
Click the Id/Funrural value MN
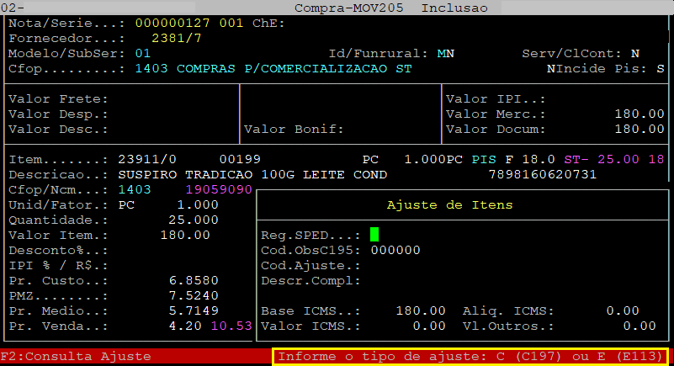point(446,53)
